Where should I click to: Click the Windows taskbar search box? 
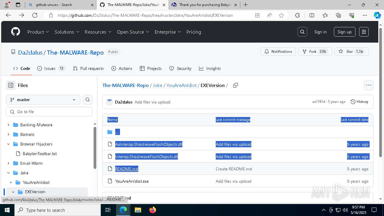point(58,210)
